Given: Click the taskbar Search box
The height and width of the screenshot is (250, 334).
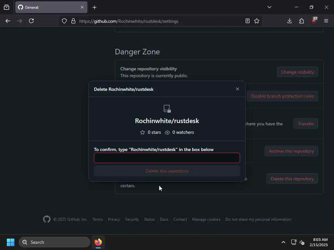Looking at the screenshot, I should coord(54,242).
